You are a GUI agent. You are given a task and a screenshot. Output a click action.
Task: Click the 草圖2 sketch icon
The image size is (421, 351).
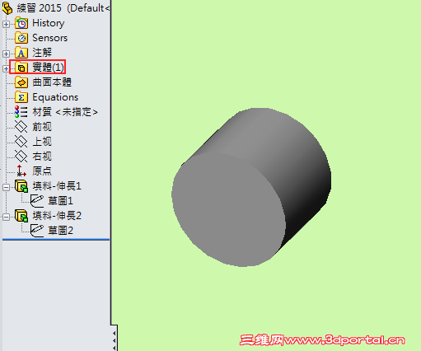tap(37, 231)
